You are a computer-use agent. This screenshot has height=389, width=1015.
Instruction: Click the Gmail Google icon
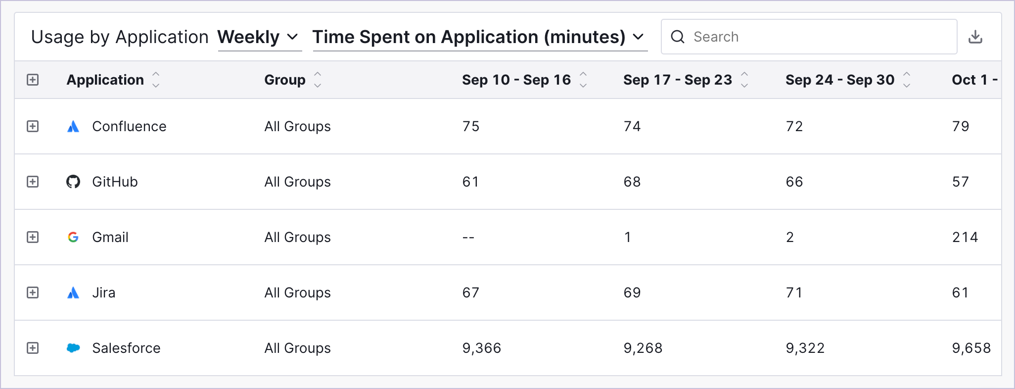73,237
